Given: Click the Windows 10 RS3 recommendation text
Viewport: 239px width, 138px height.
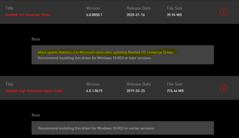Looking at the screenshot, I should pyautogui.click(x=95, y=58).
